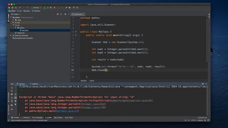Open the SonarLint tool window tab

click(26, 118)
